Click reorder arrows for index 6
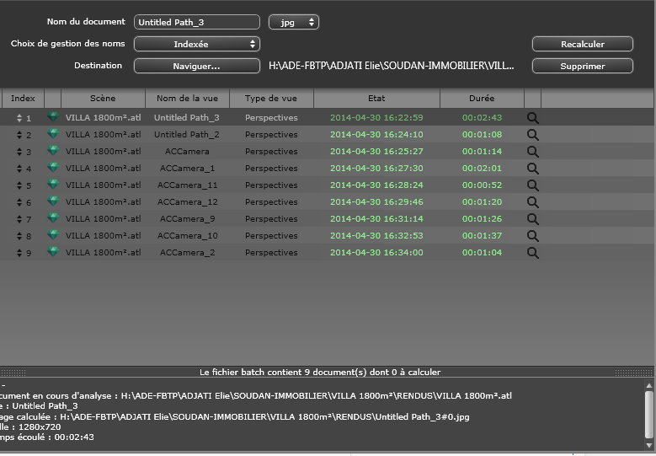 [19, 202]
